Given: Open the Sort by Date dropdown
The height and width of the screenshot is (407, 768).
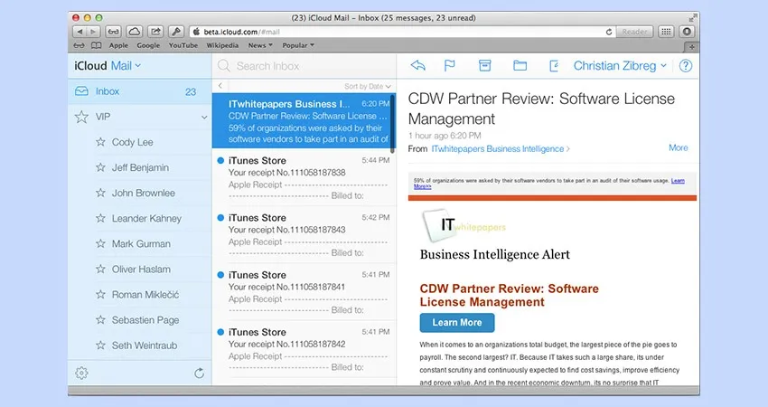Looking at the screenshot, I should 368,86.
